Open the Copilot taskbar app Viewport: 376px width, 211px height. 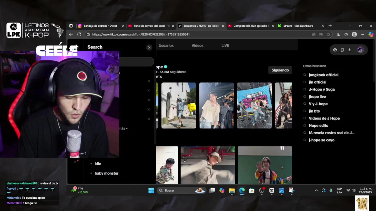pyautogui.click(x=222, y=190)
